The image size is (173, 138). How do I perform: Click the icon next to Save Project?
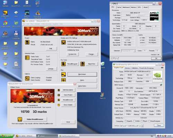[x=59, y=95]
